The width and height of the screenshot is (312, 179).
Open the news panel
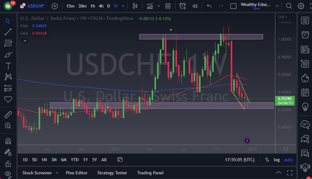pos(305,49)
